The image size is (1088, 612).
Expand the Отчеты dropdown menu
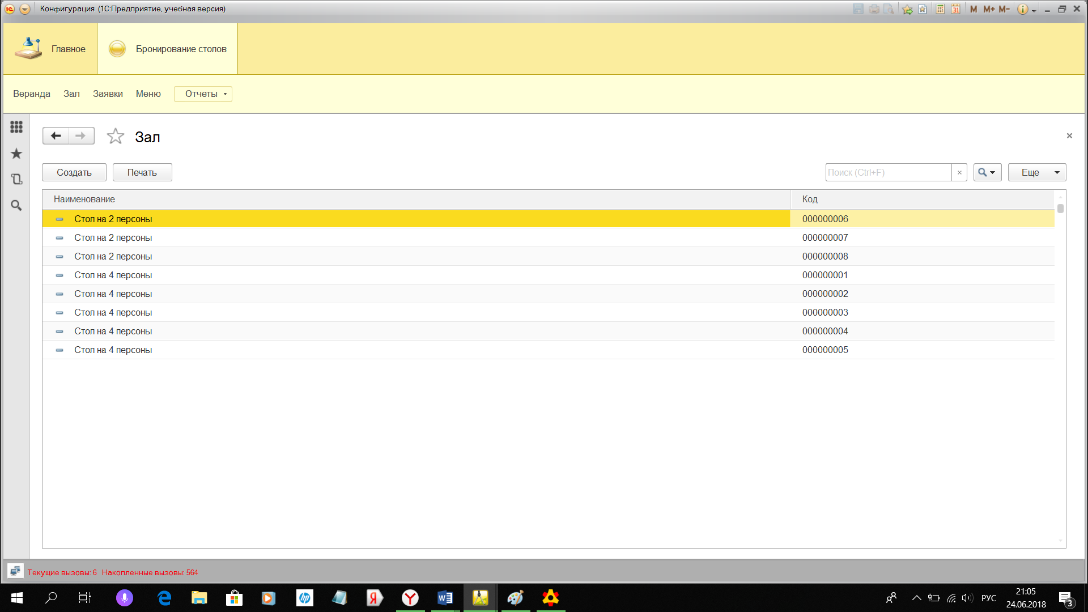(203, 94)
